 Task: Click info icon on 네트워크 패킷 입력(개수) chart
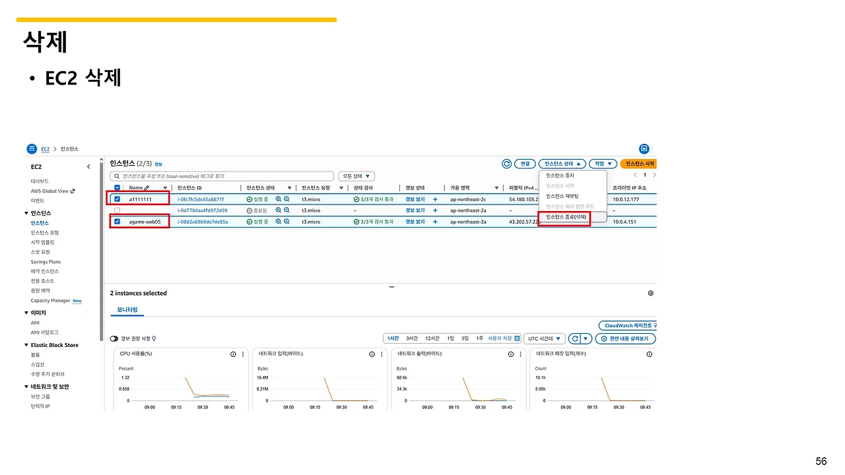(649, 354)
